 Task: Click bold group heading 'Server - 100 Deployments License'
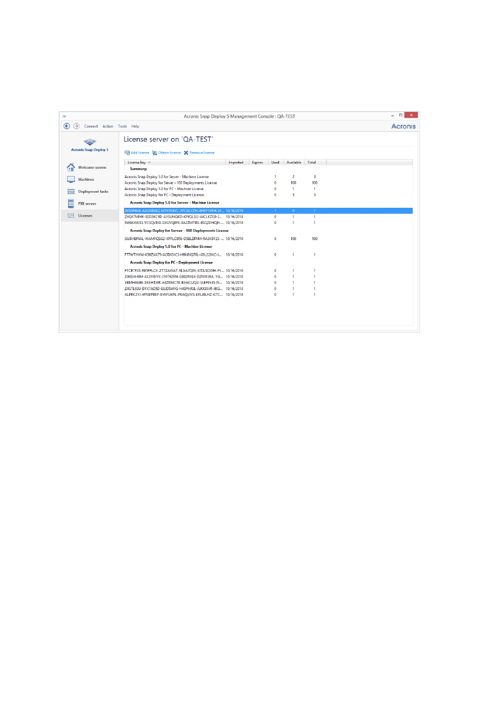pyautogui.click(x=179, y=231)
